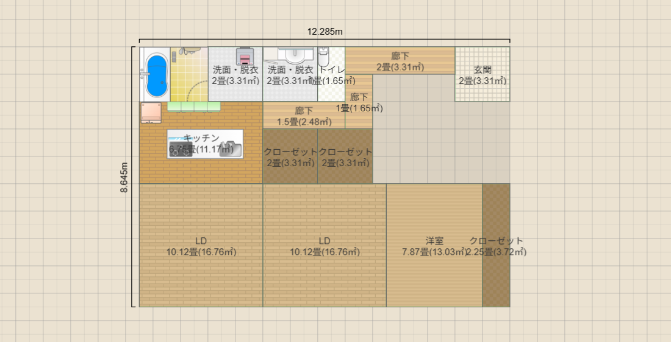The image size is (671, 342).
Task: Select the 玄関 entrance room
Action: pos(483,74)
